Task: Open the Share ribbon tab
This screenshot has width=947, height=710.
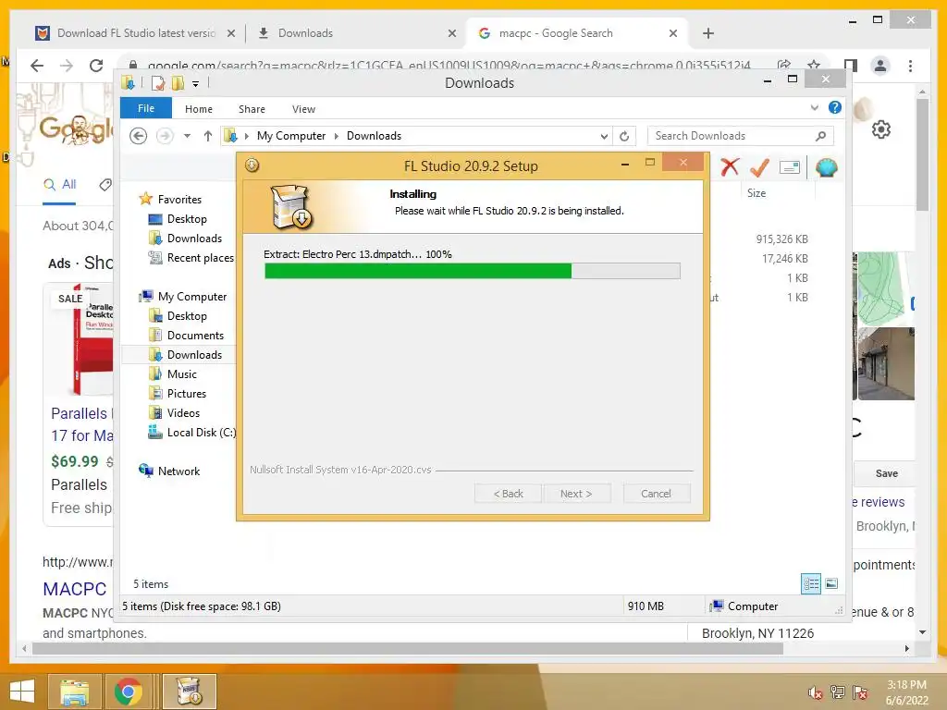Action: click(x=252, y=109)
